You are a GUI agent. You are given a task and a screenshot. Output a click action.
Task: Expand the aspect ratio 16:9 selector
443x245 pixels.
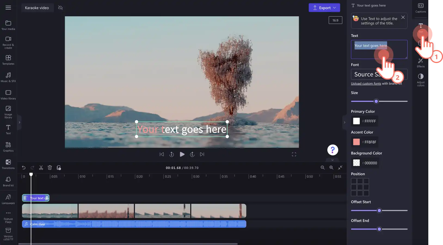[335, 20]
